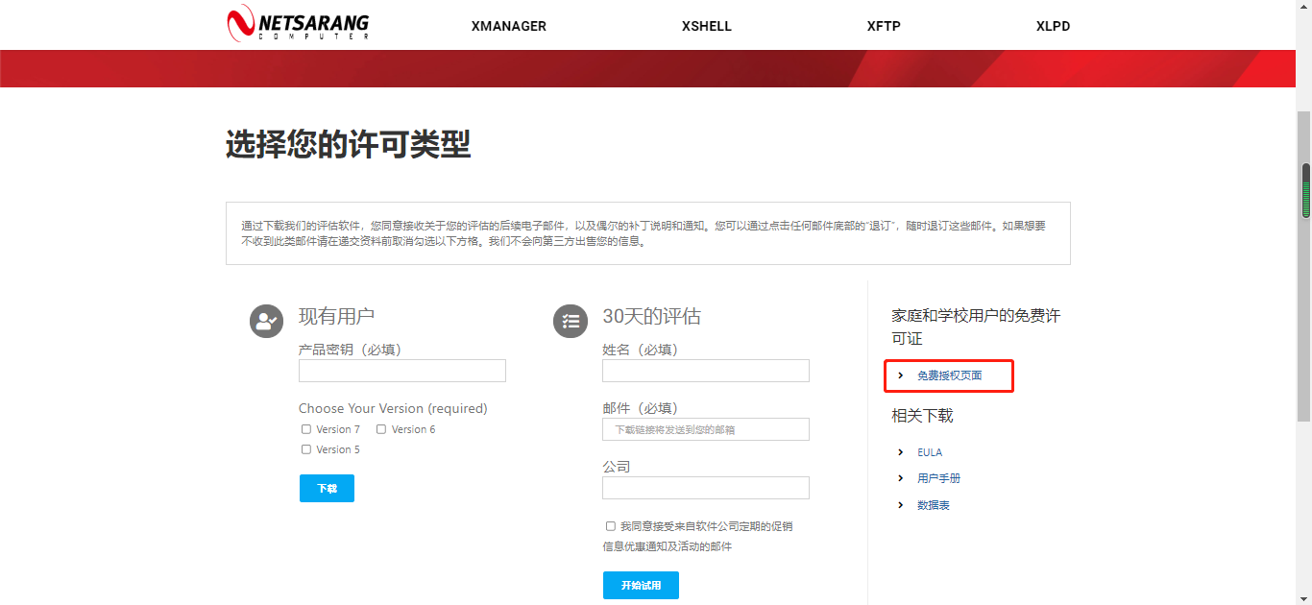Check the Version 6 checkbox

381,429
